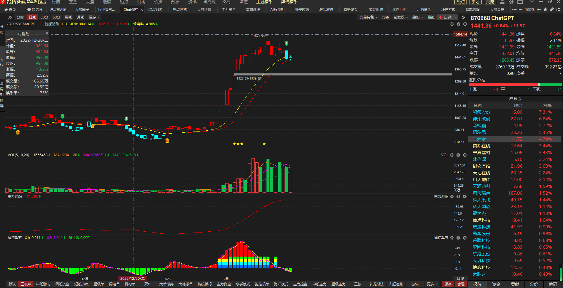Open 主力追踪 panel help icon
Image resolution: width=563 pixels, height=288 pixels.
coord(458,196)
